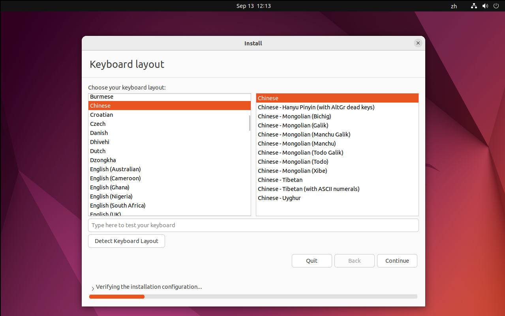Screen dimensions: 505x316
Task: Select English (Cameroon) layout
Action: click(x=169, y=178)
